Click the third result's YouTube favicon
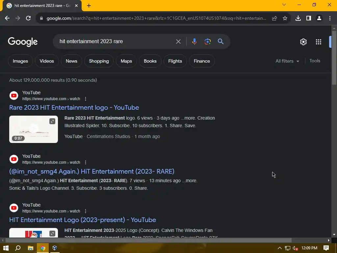Image resolution: width=337 pixels, height=253 pixels. click(14, 208)
